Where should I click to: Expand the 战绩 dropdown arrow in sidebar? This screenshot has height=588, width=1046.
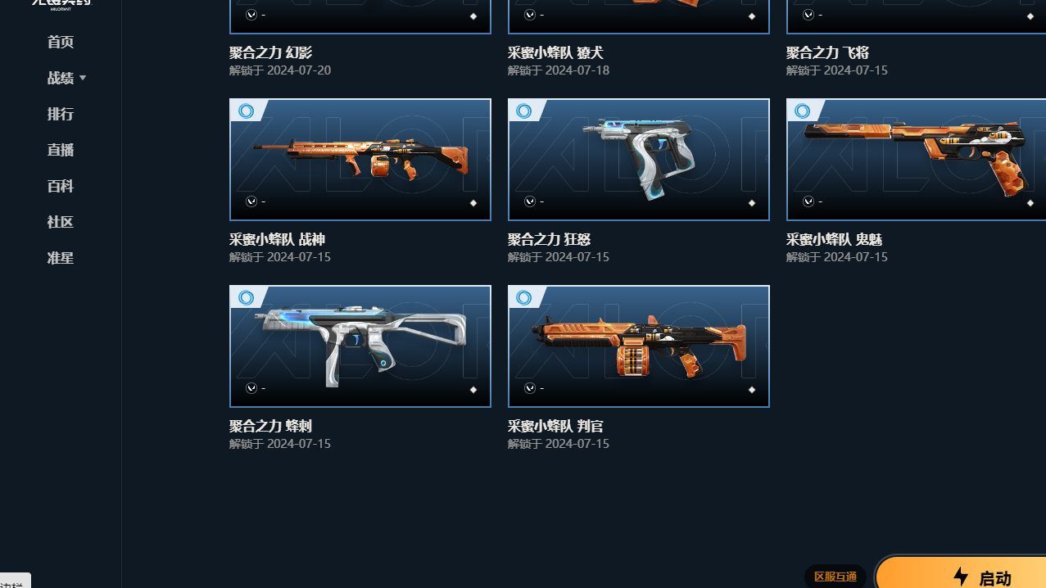click(83, 78)
